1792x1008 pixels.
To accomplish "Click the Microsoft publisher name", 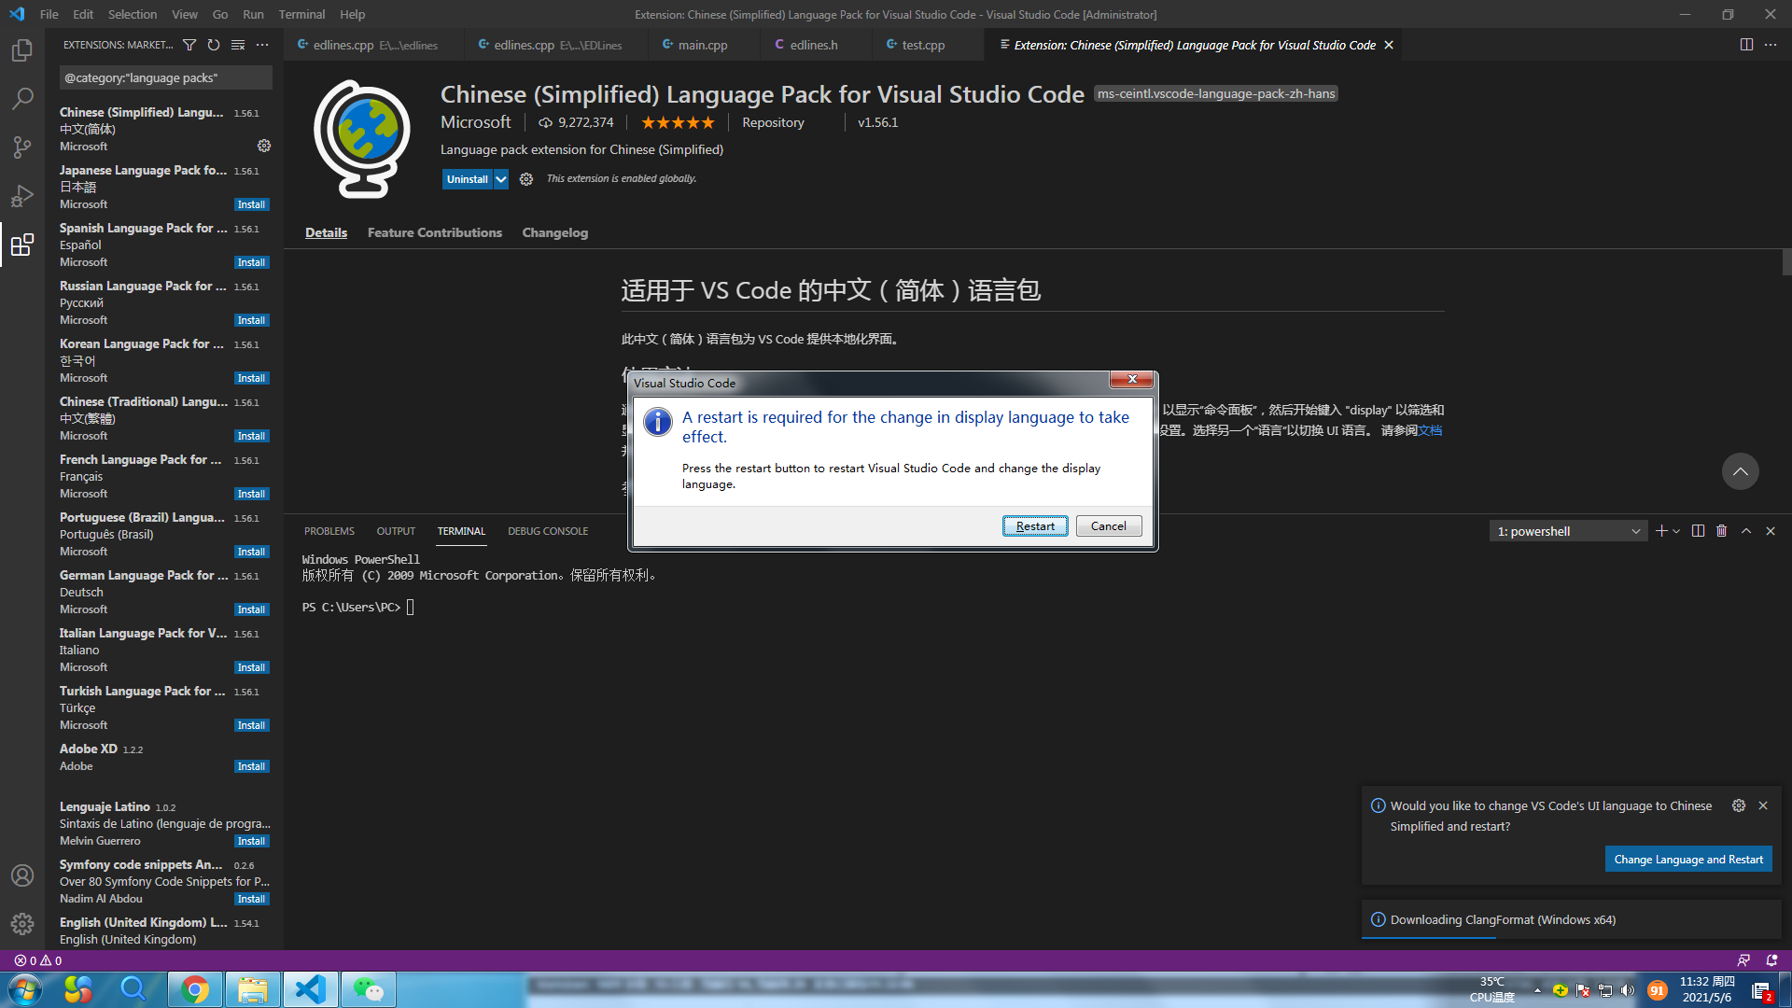I will tap(476, 122).
